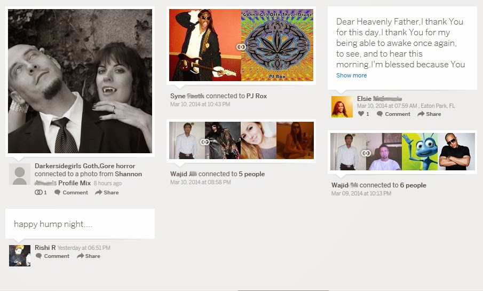The width and height of the screenshot is (483, 291).
Task: Click the gray placeholder avatar for Darkersidegirls
Action: (x=20, y=175)
